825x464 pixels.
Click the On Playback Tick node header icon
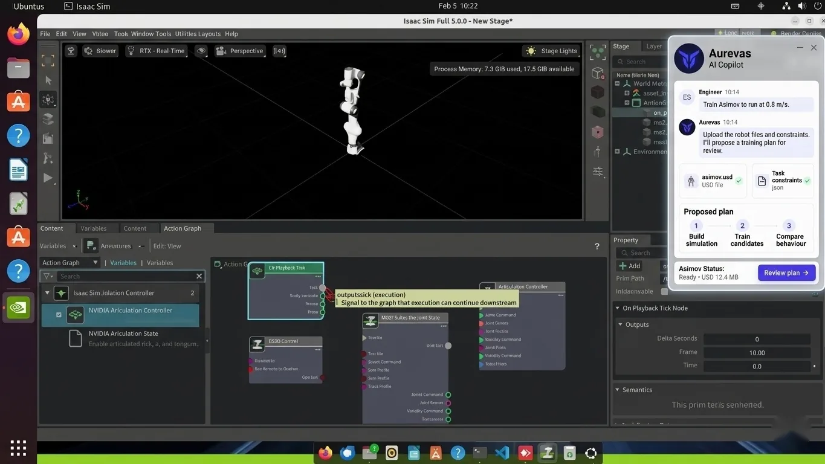coord(257,272)
